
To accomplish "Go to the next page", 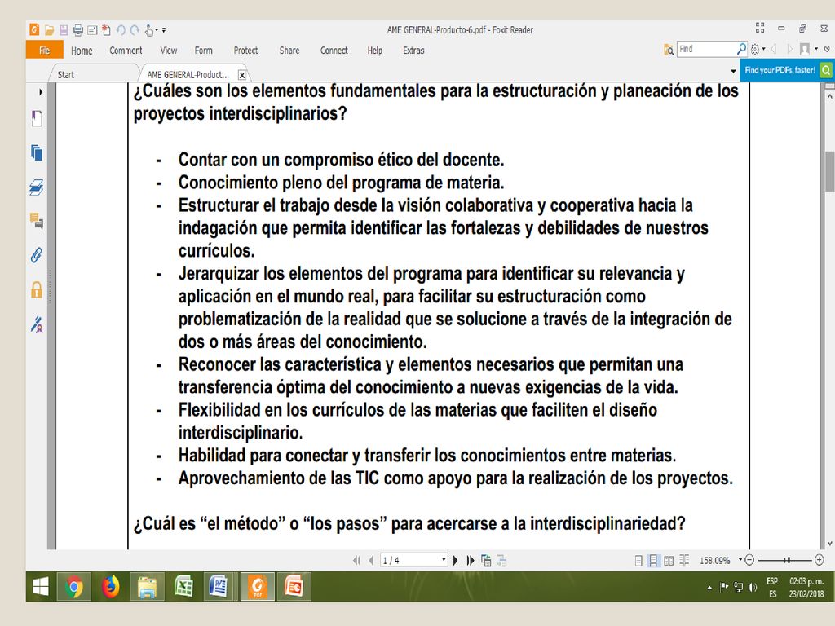I will click(455, 560).
